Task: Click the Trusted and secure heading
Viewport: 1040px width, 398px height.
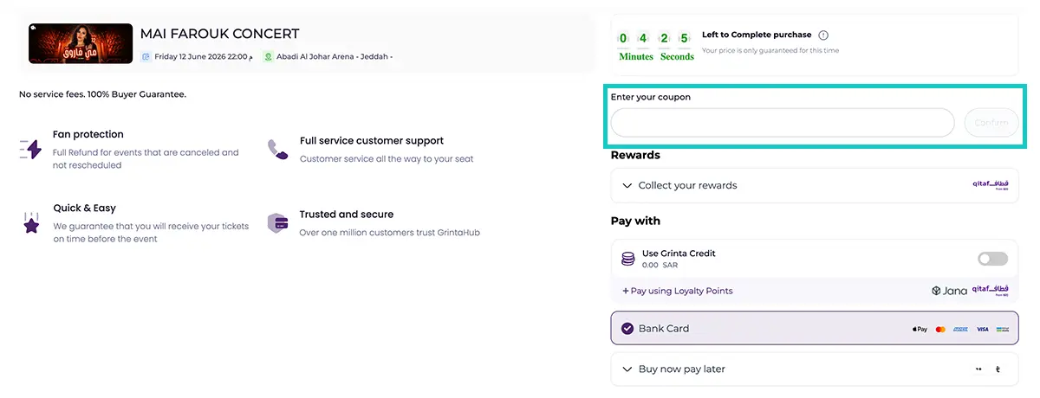Action: coord(347,214)
